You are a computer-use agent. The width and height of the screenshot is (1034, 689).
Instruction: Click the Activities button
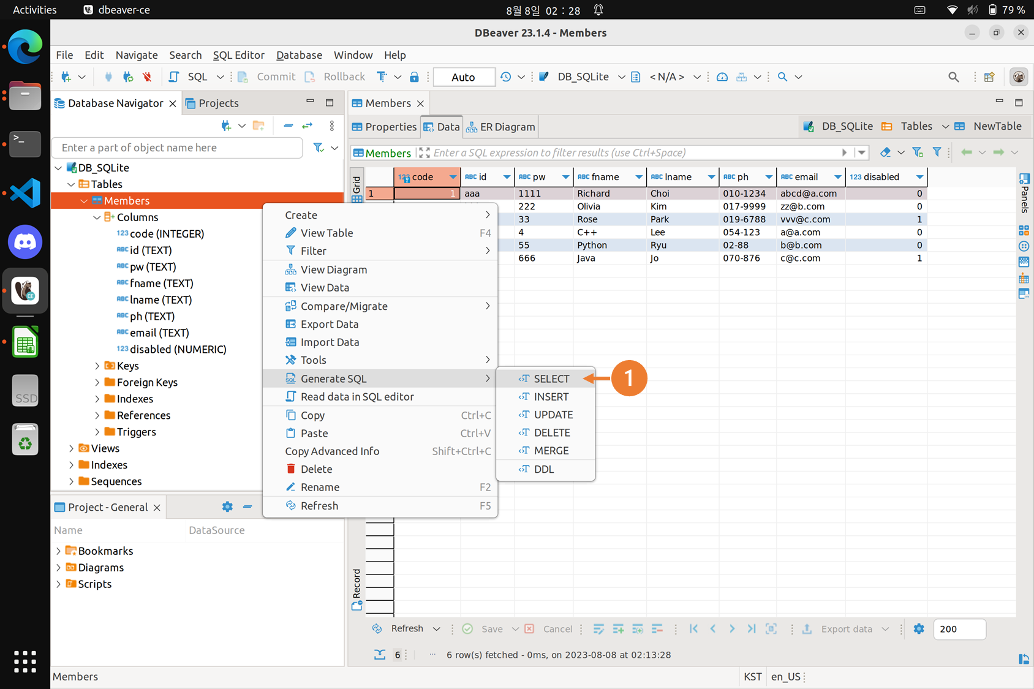point(34,10)
